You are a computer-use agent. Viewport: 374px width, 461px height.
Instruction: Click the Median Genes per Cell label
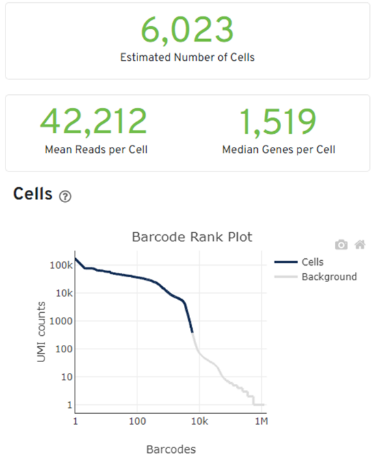(279, 150)
